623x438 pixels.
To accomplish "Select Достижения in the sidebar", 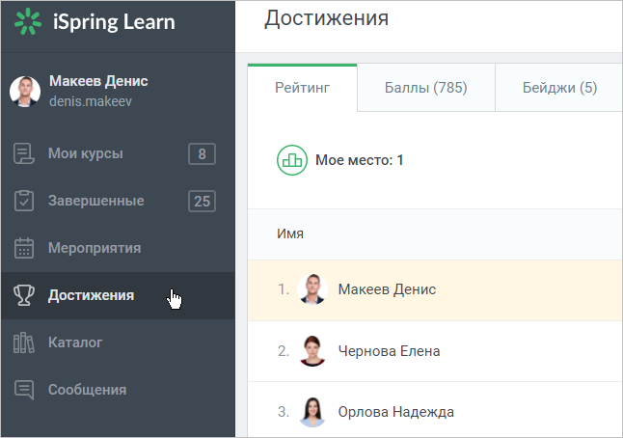I will tap(118, 295).
